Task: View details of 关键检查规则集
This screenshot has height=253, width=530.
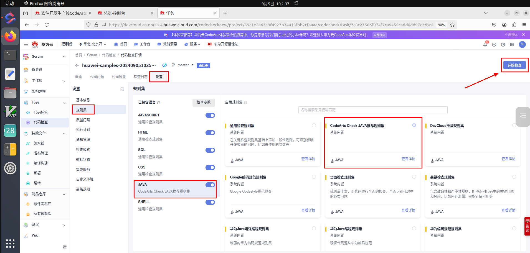Action: (x=508, y=210)
